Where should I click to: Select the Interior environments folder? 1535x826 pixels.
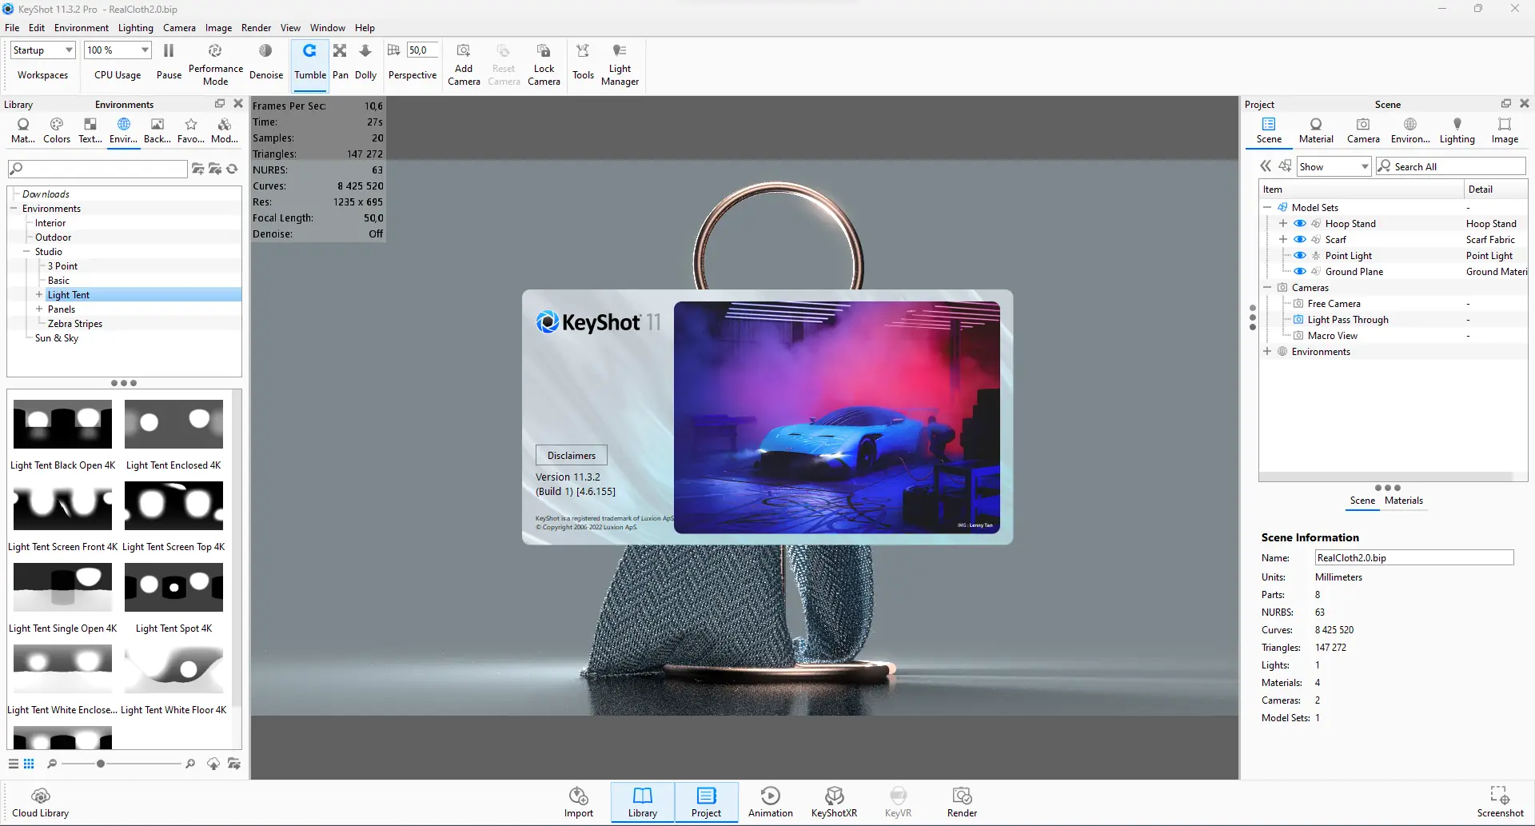point(50,223)
